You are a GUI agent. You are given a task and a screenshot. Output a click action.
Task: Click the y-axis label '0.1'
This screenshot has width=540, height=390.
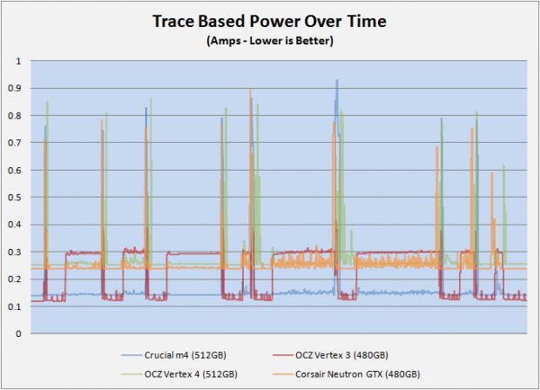point(15,306)
